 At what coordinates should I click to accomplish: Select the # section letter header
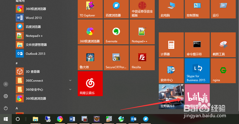coord(16,63)
